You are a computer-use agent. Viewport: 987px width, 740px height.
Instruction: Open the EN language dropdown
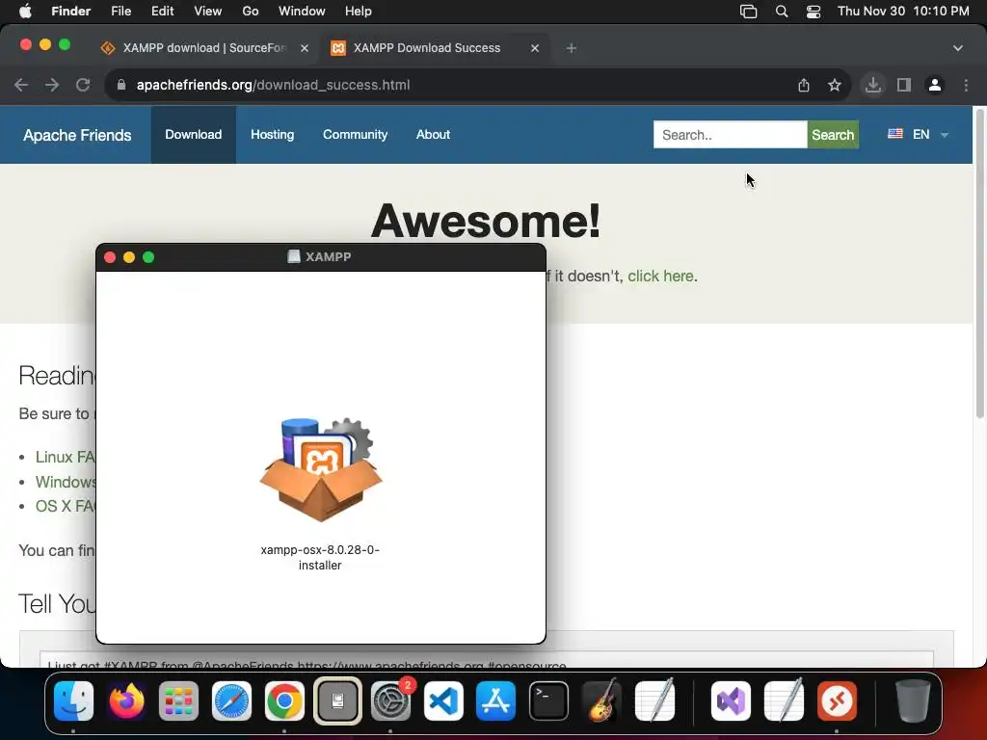click(x=918, y=135)
